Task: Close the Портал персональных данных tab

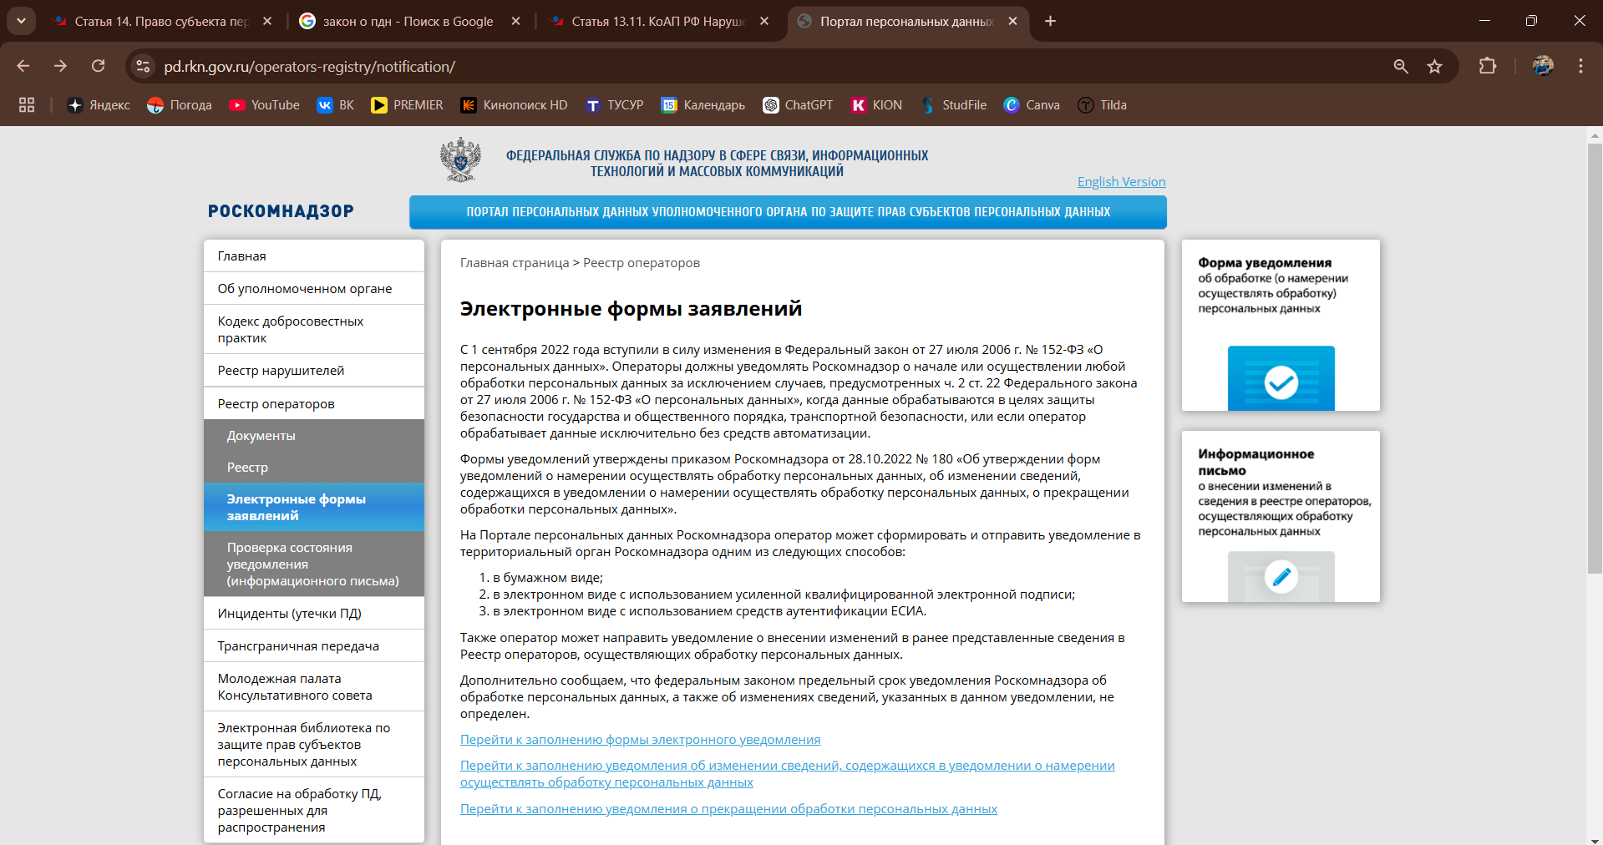Action: [x=1012, y=21]
